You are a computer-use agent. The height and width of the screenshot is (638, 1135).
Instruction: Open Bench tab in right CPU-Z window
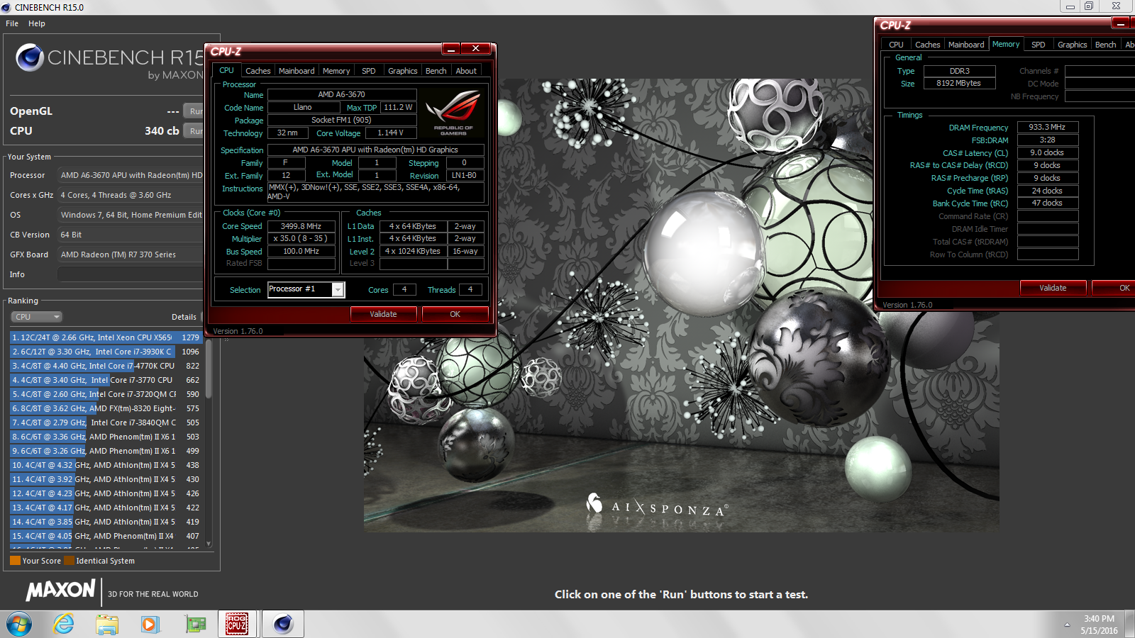[x=1105, y=45]
